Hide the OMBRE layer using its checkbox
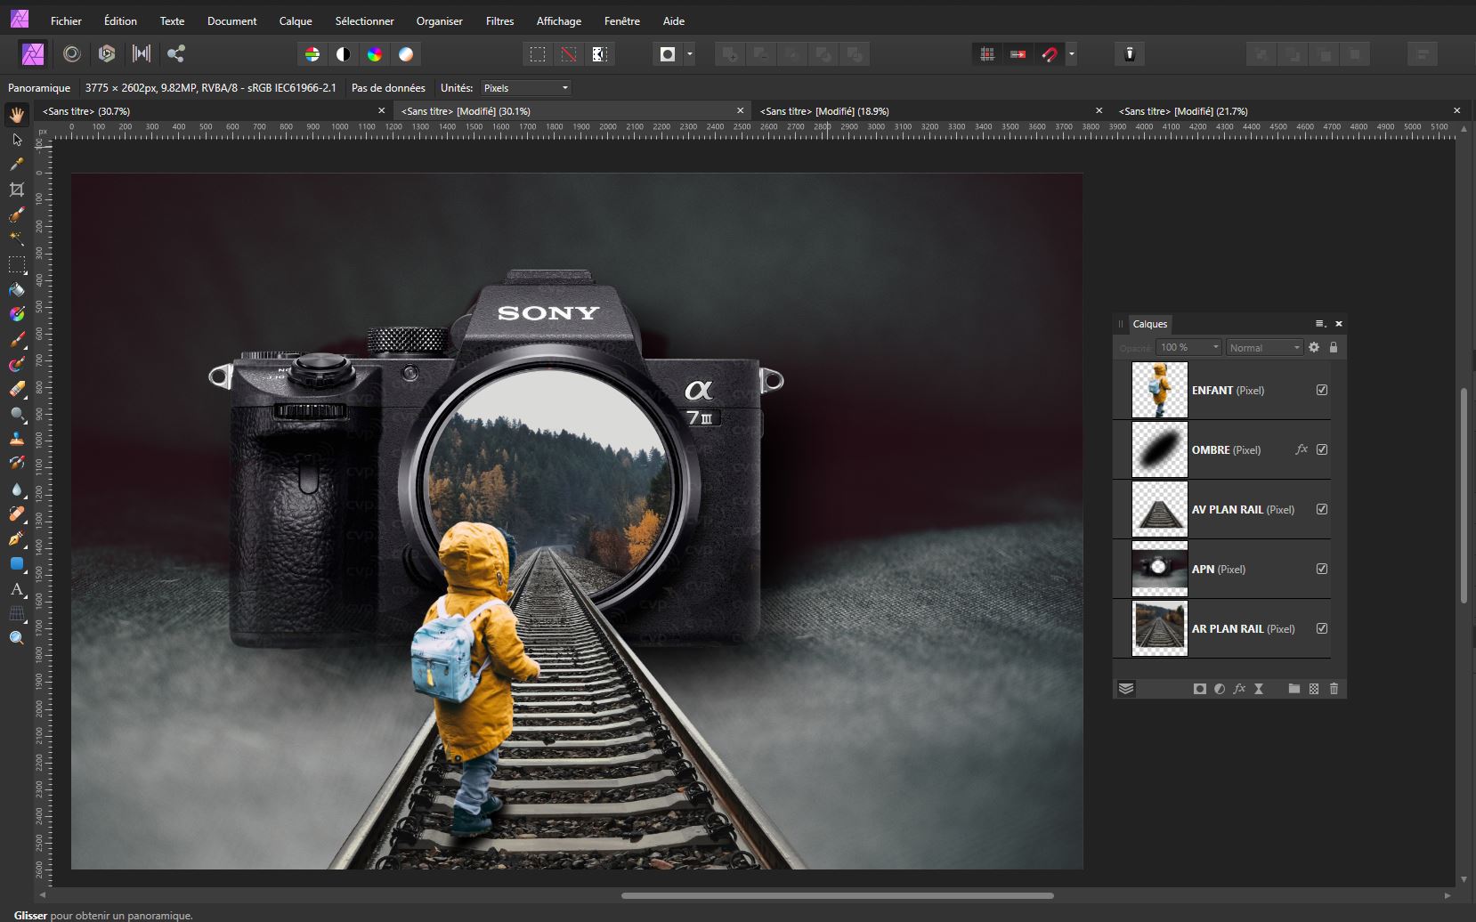 [1322, 449]
